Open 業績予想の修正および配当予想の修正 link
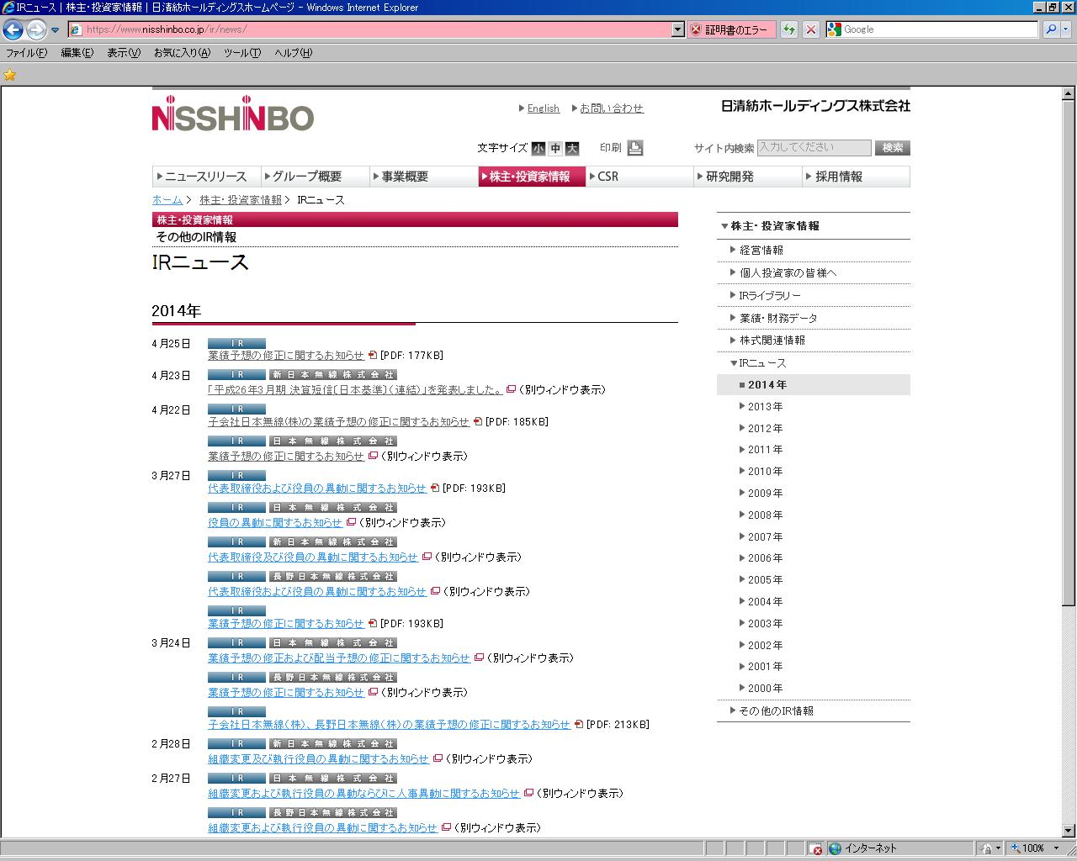1077x861 pixels. pyautogui.click(x=339, y=658)
